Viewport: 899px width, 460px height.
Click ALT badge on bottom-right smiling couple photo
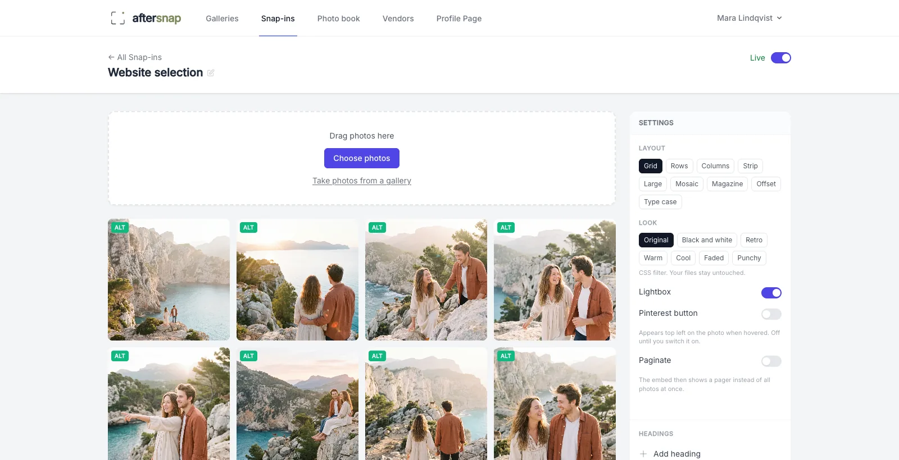[x=506, y=356]
